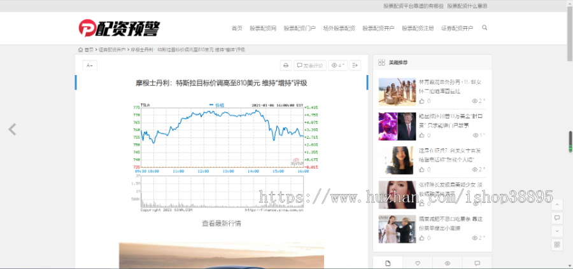The image size is (573, 269).
Task: Open 证券配资开户 in the main navigation
Action: click(457, 28)
